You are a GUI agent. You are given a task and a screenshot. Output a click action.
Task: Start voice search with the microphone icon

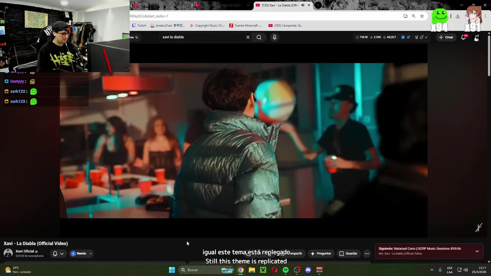coord(274,37)
